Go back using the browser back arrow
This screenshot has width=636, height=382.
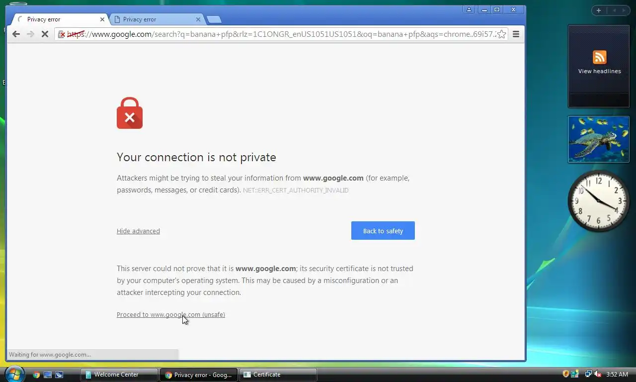16,34
